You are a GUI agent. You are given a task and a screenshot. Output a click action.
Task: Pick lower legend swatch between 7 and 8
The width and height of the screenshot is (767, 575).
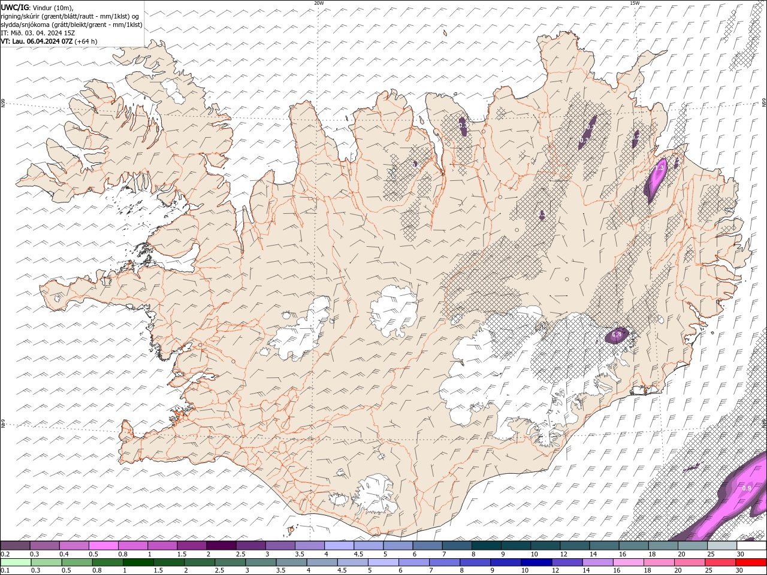click(x=445, y=562)
